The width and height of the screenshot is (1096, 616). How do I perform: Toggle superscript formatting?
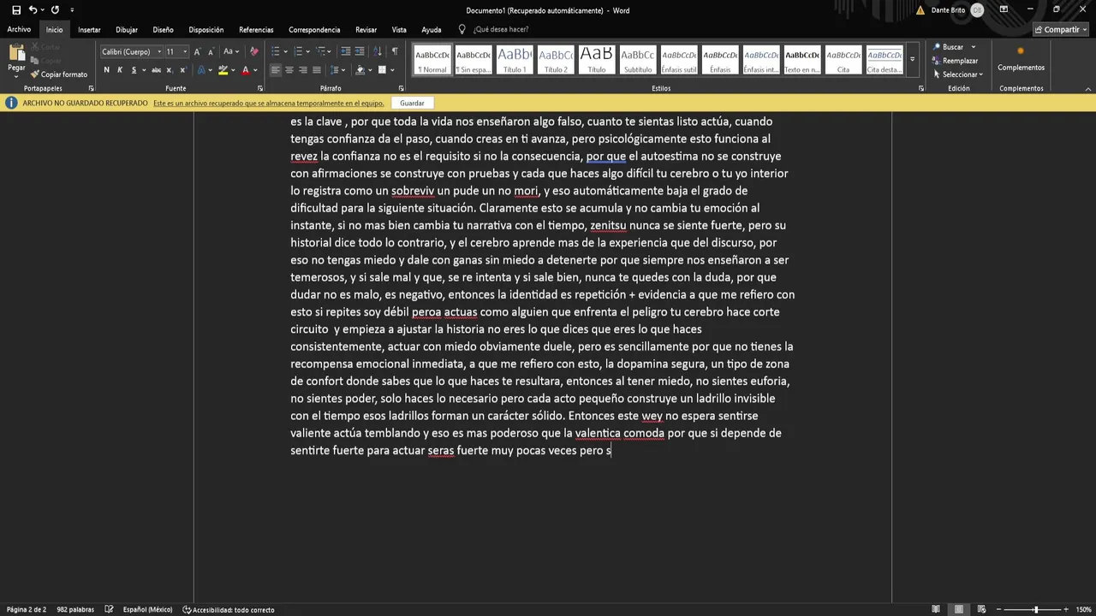[182, 70]
